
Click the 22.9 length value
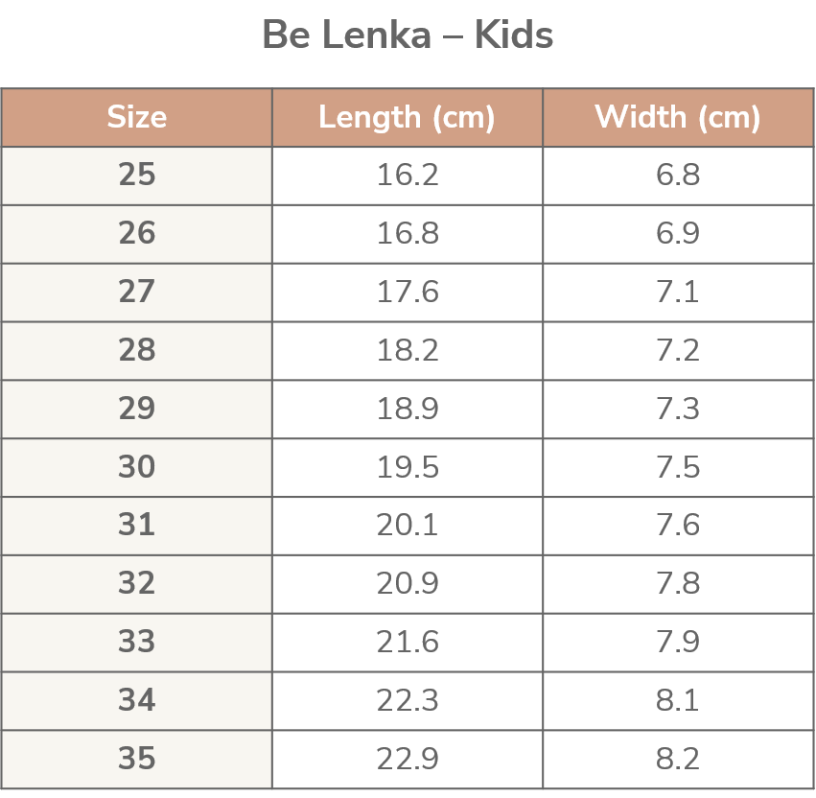point(407,759)
